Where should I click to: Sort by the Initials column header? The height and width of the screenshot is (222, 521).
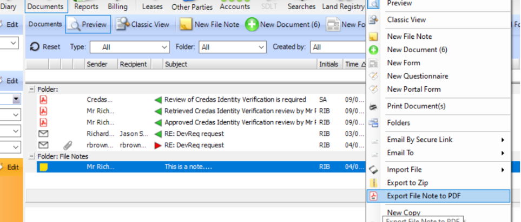pos(330,64)
